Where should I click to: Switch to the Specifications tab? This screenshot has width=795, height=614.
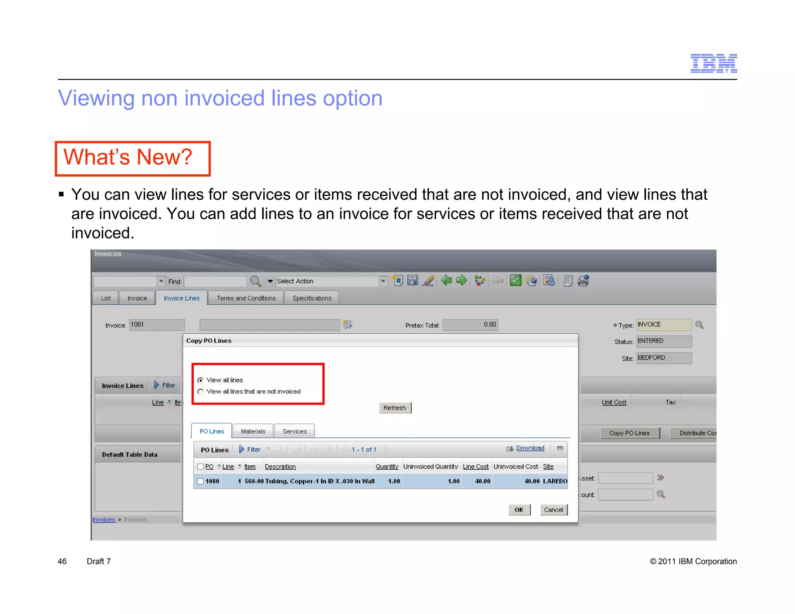click(312, 298)
